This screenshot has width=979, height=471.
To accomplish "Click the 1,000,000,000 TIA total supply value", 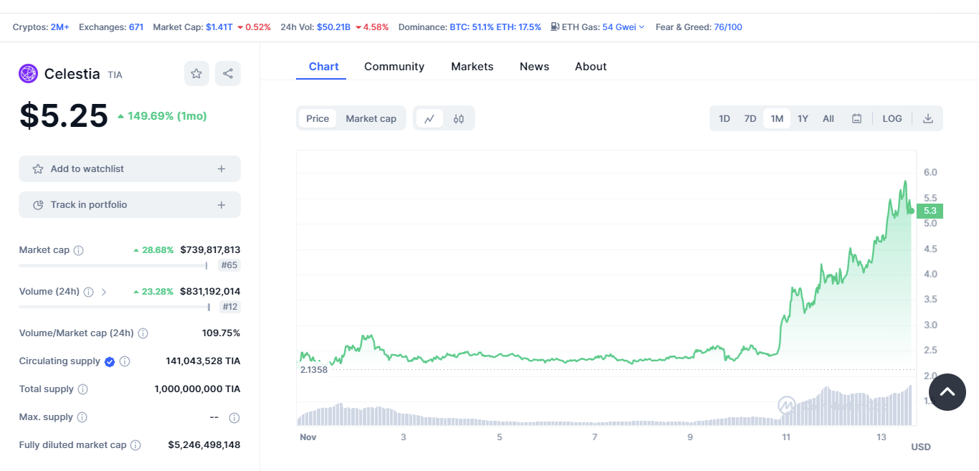I will tap(198, 389).
